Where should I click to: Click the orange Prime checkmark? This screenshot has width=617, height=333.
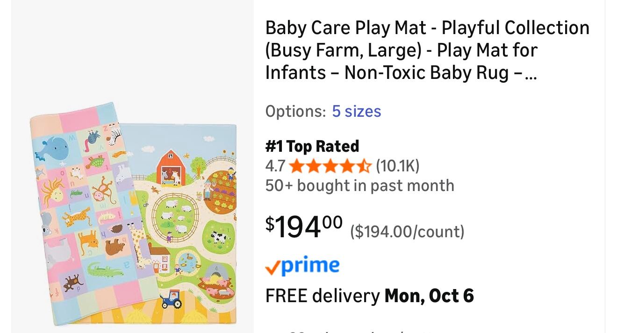(273, 268)
